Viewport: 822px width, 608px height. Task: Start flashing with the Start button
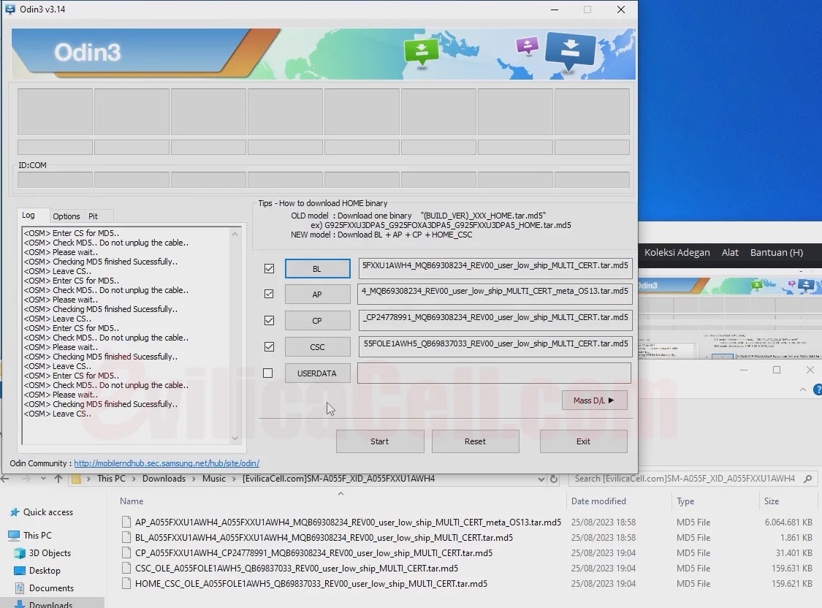(x=379, y=441)
